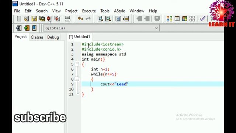Click the 'int n=1;' code line
The height and width of the screenshot is (133, 236).
(100, 69)
